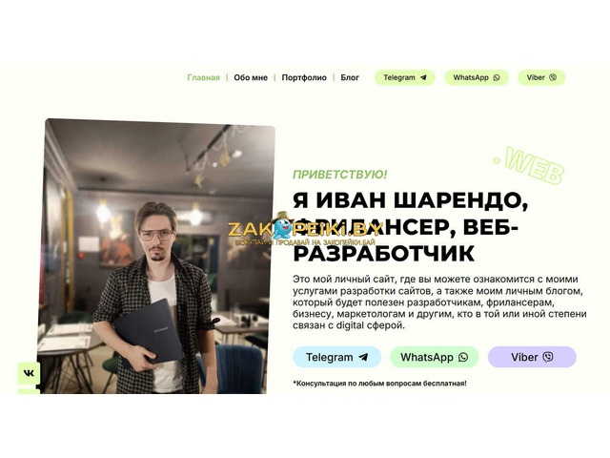
Task: Click the header Viber contact button
Action: [541, 77]
